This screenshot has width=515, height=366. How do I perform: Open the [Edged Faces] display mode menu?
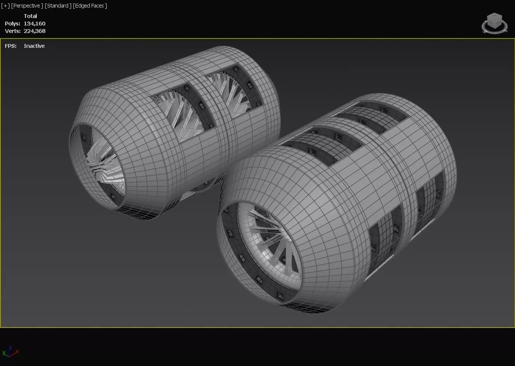point(90,6)
